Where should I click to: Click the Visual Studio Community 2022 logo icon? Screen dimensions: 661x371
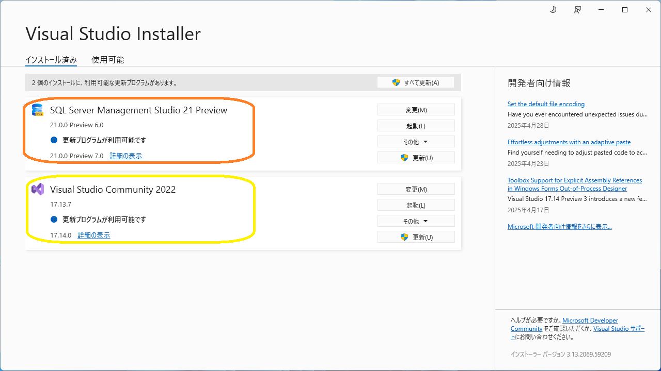(x=38, y=189)
